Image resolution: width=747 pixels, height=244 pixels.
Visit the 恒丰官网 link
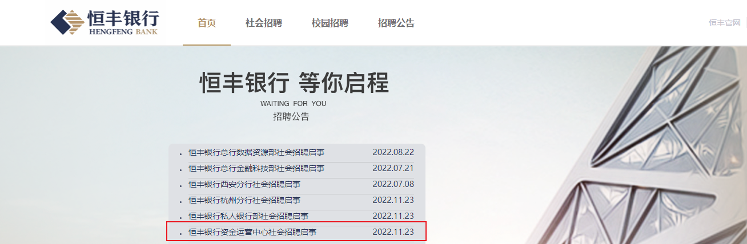tap(725, 23)
